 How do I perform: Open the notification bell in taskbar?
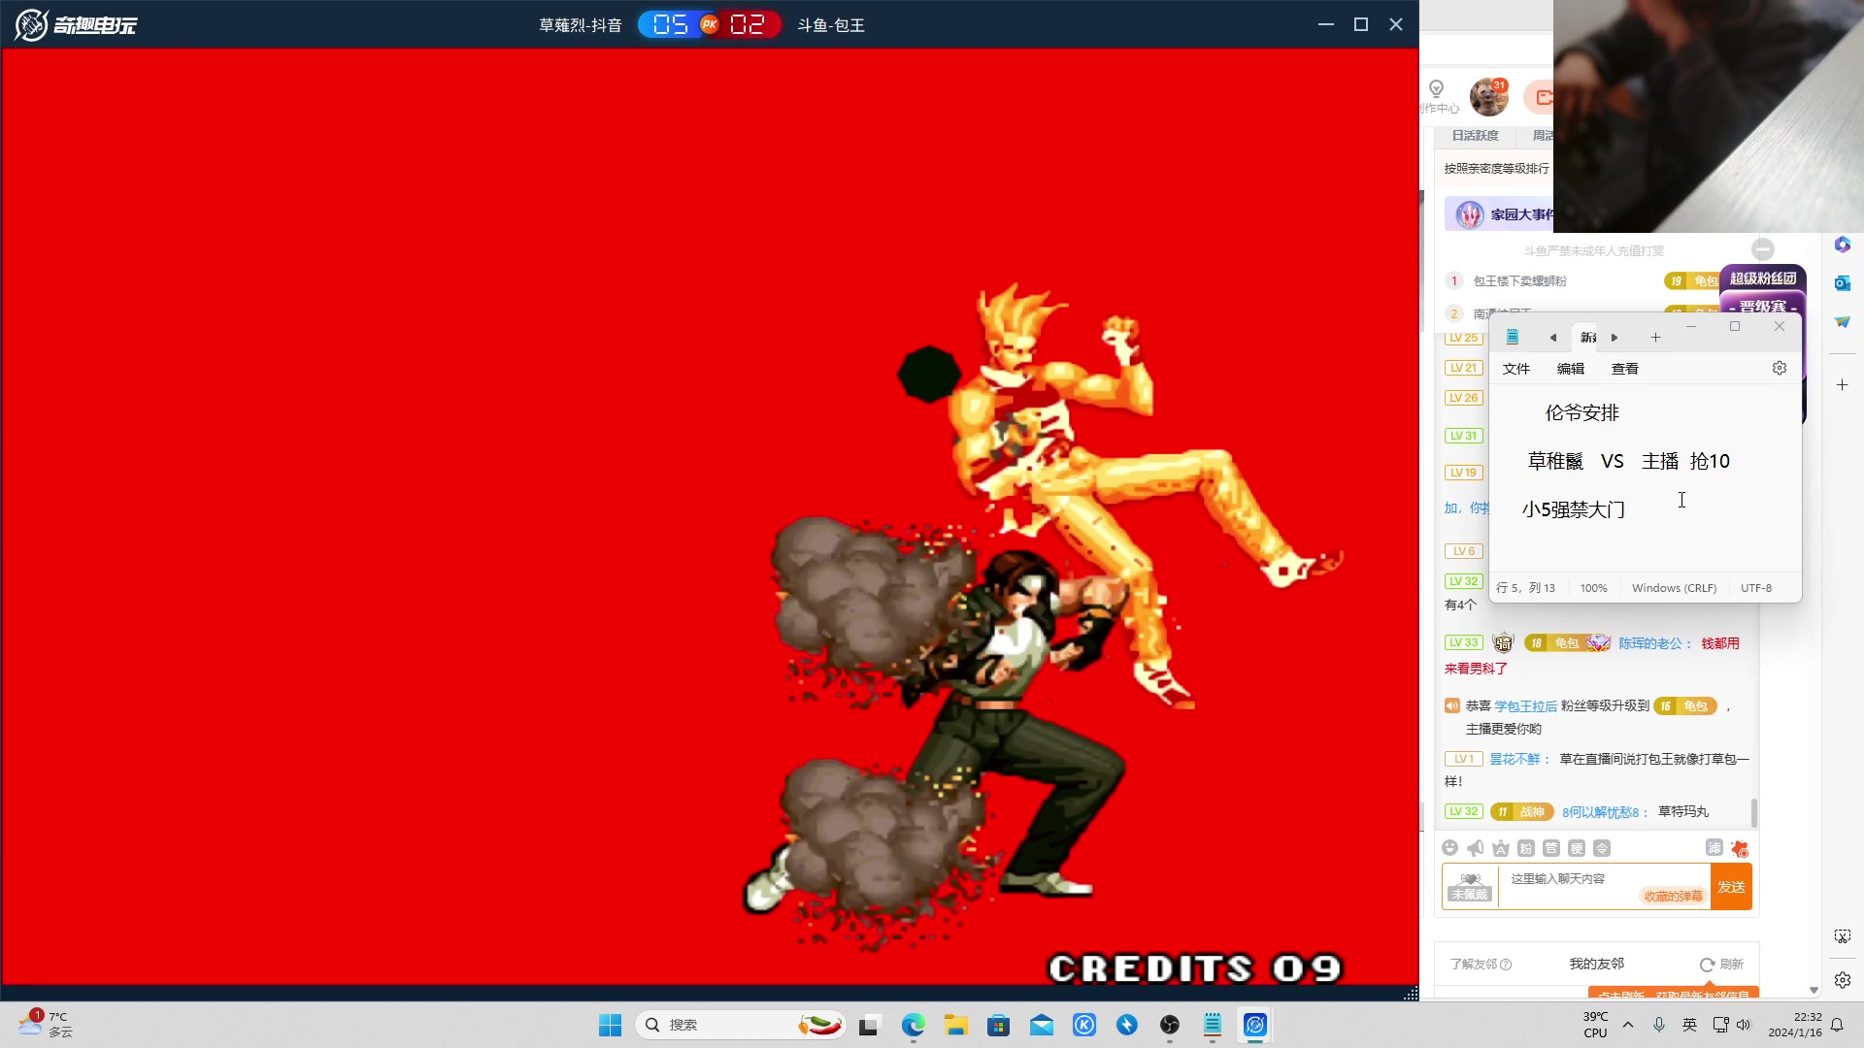point(1837,1025)
